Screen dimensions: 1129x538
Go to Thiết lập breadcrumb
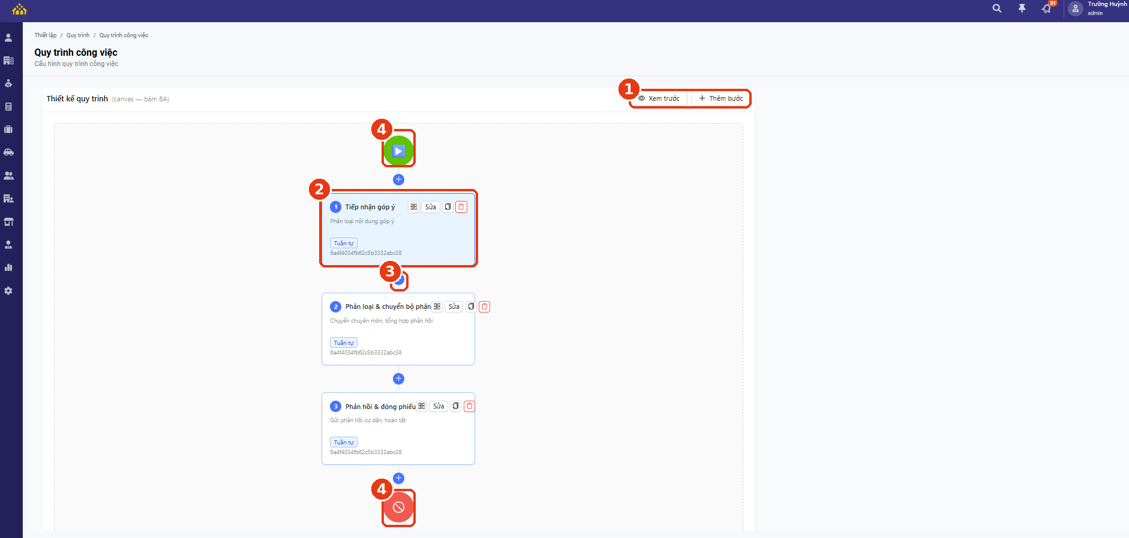point(46,35)
